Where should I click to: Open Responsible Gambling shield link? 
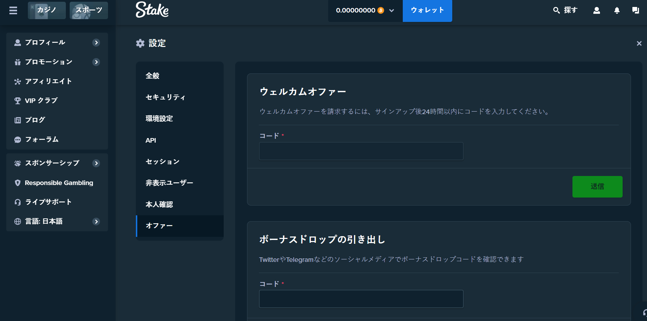(x=59, y=183)
